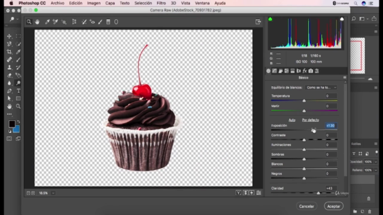
Task: Select the Spot Removal tool
Action: (84, 21)
